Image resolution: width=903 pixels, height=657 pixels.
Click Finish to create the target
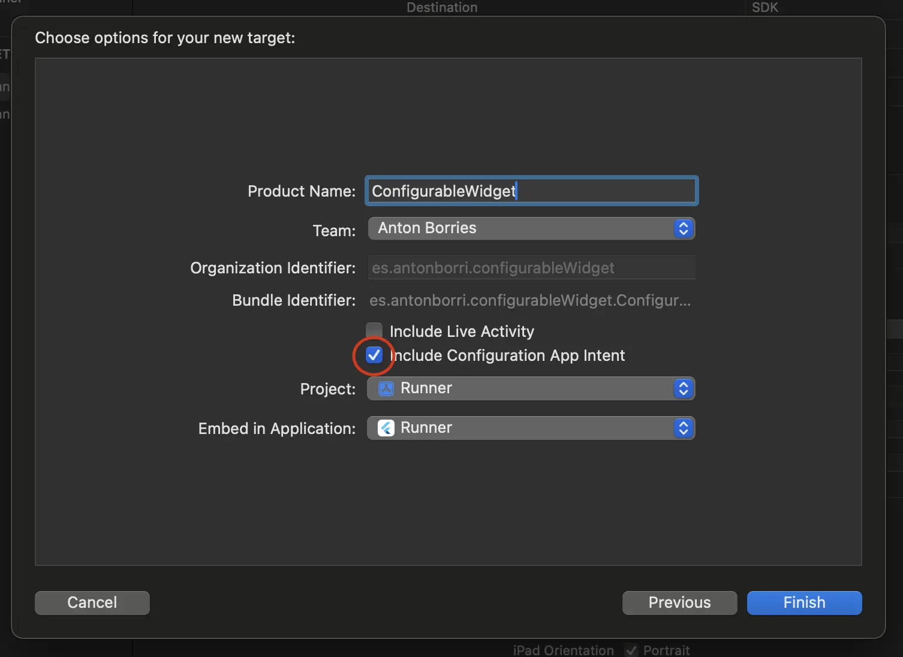(803, 602)
